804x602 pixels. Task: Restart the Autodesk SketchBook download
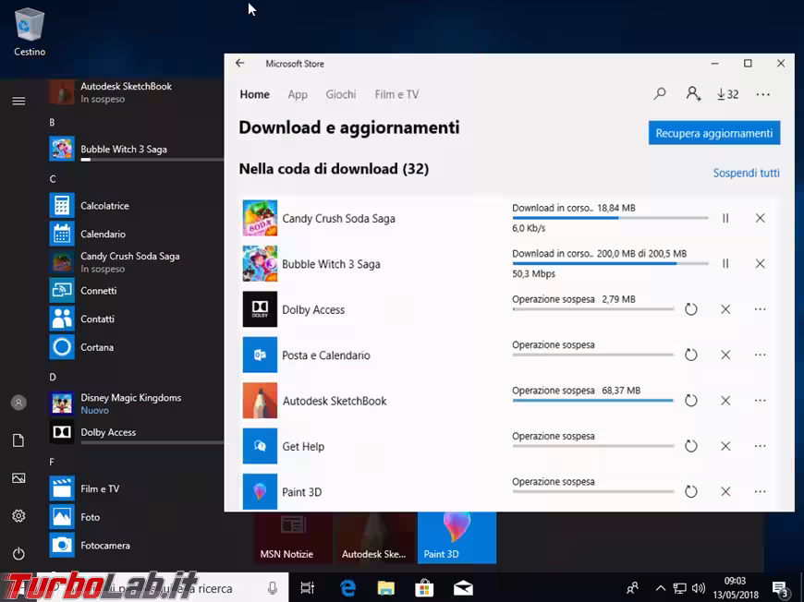tap(690, 401)
